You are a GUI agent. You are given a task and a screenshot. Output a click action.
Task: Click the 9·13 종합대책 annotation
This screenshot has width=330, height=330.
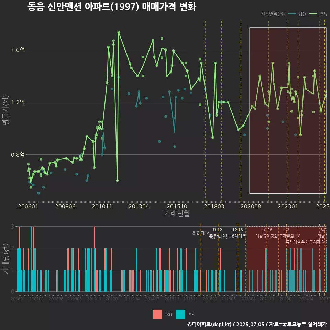pyautogui.click(x=218, y=233)
